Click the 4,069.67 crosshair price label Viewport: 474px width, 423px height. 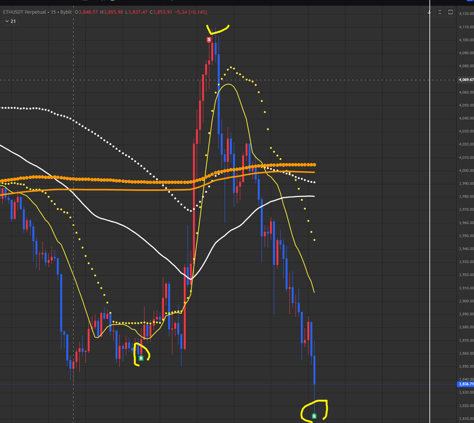[x=466, y=79]
